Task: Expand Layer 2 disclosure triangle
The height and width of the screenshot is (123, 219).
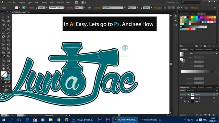Action: click(189, 101)
